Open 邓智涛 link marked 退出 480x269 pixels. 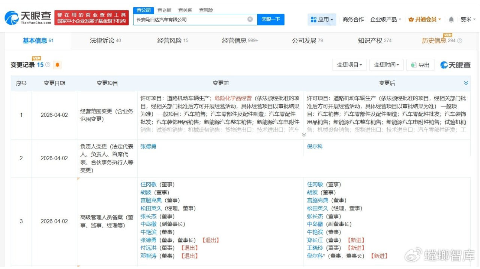(x=148, y=256)
